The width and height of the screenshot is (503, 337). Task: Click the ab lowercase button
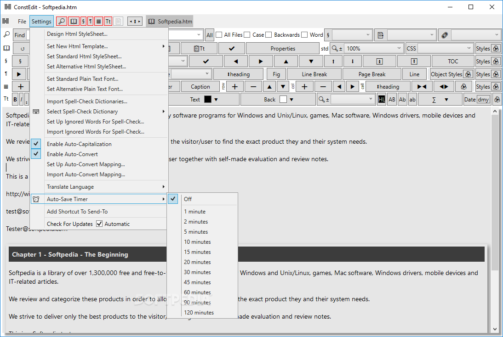pyautogui.click(x=412, y=100)
